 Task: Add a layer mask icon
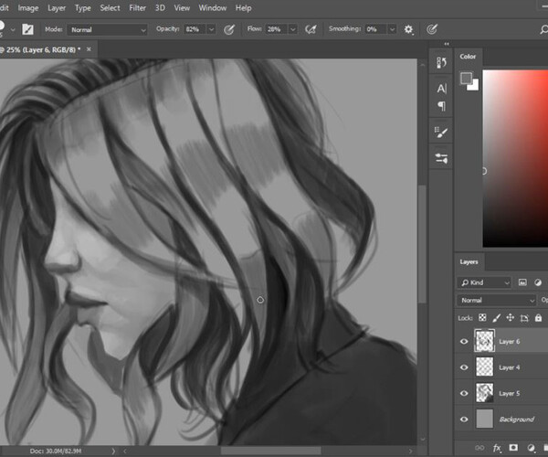pos(513,448)
